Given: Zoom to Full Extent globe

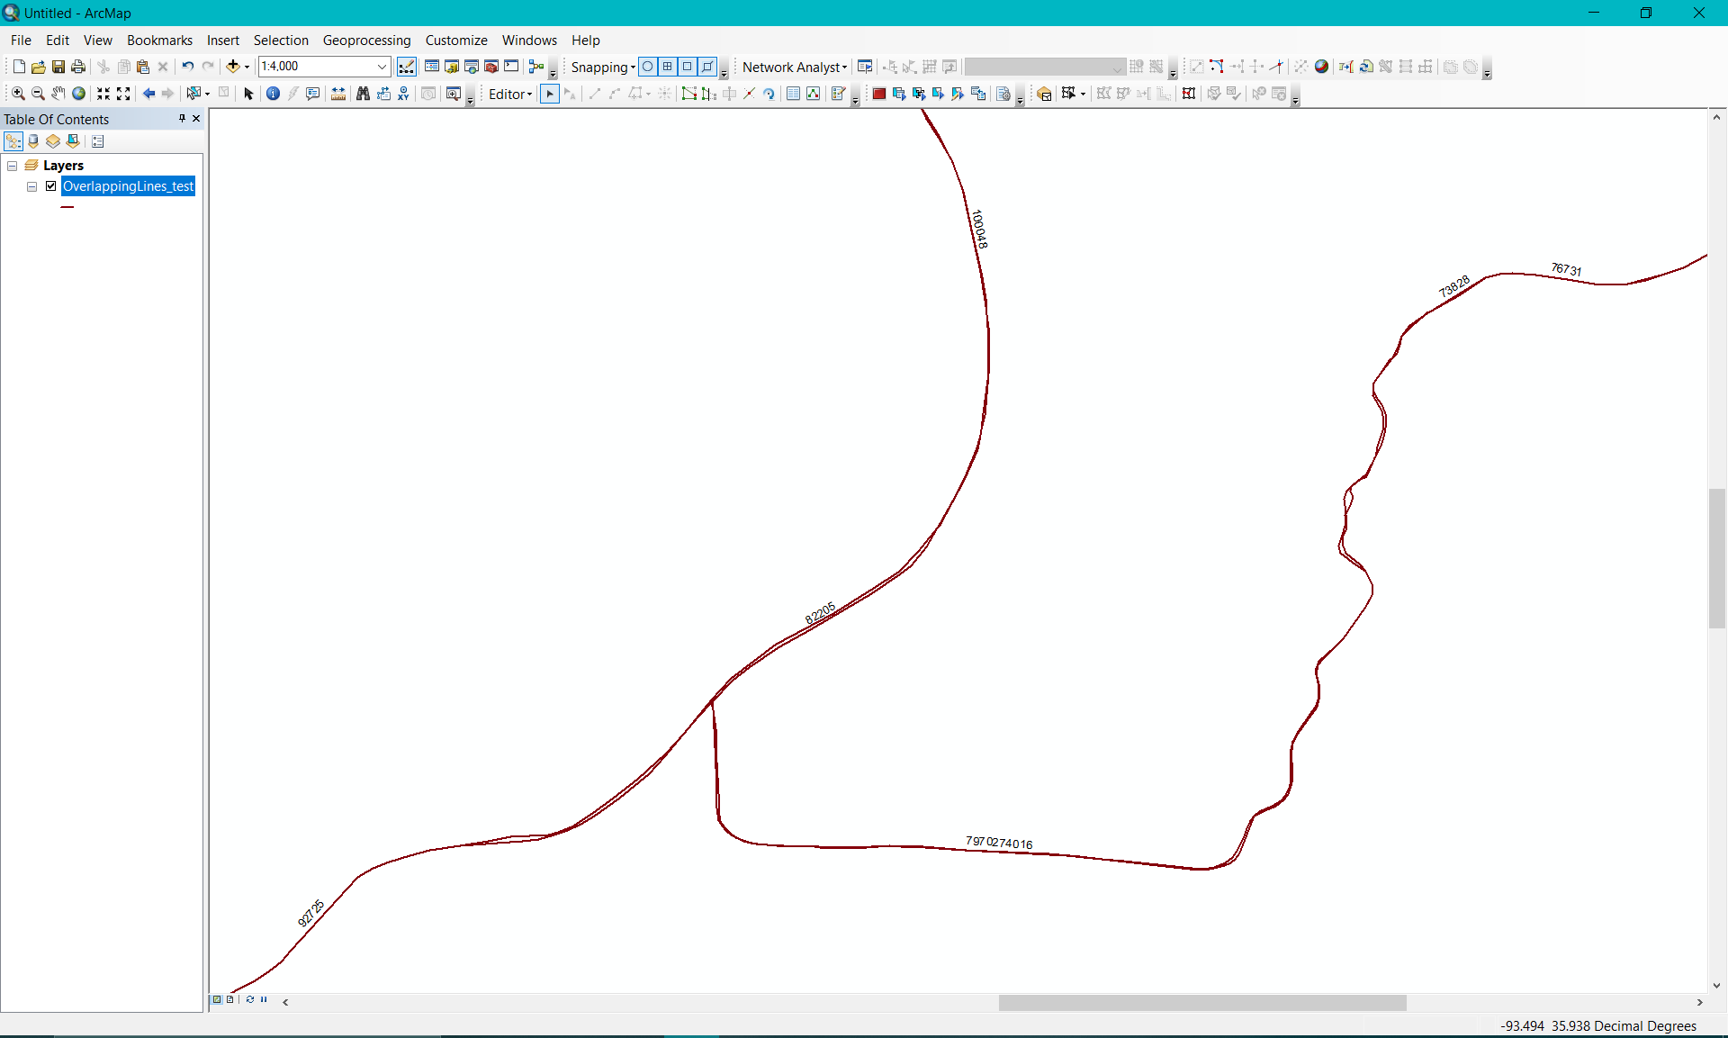Looking at the screenshot, I should (79, 94).
